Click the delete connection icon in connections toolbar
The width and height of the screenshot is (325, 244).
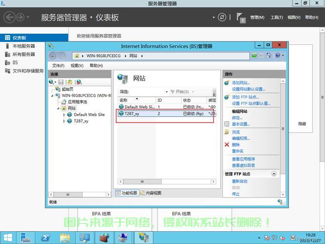pos(79,82)
